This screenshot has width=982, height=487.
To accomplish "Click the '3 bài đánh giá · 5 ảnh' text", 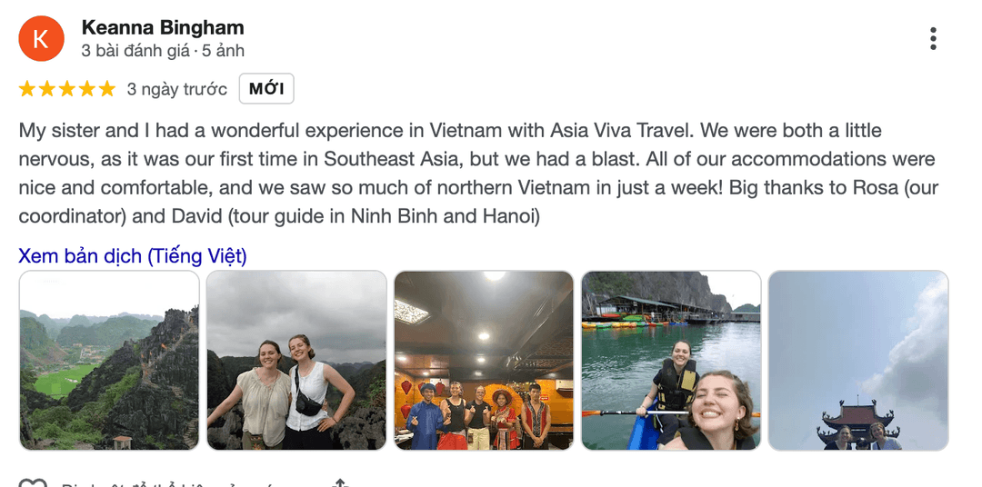I will (x=163, y=51).
